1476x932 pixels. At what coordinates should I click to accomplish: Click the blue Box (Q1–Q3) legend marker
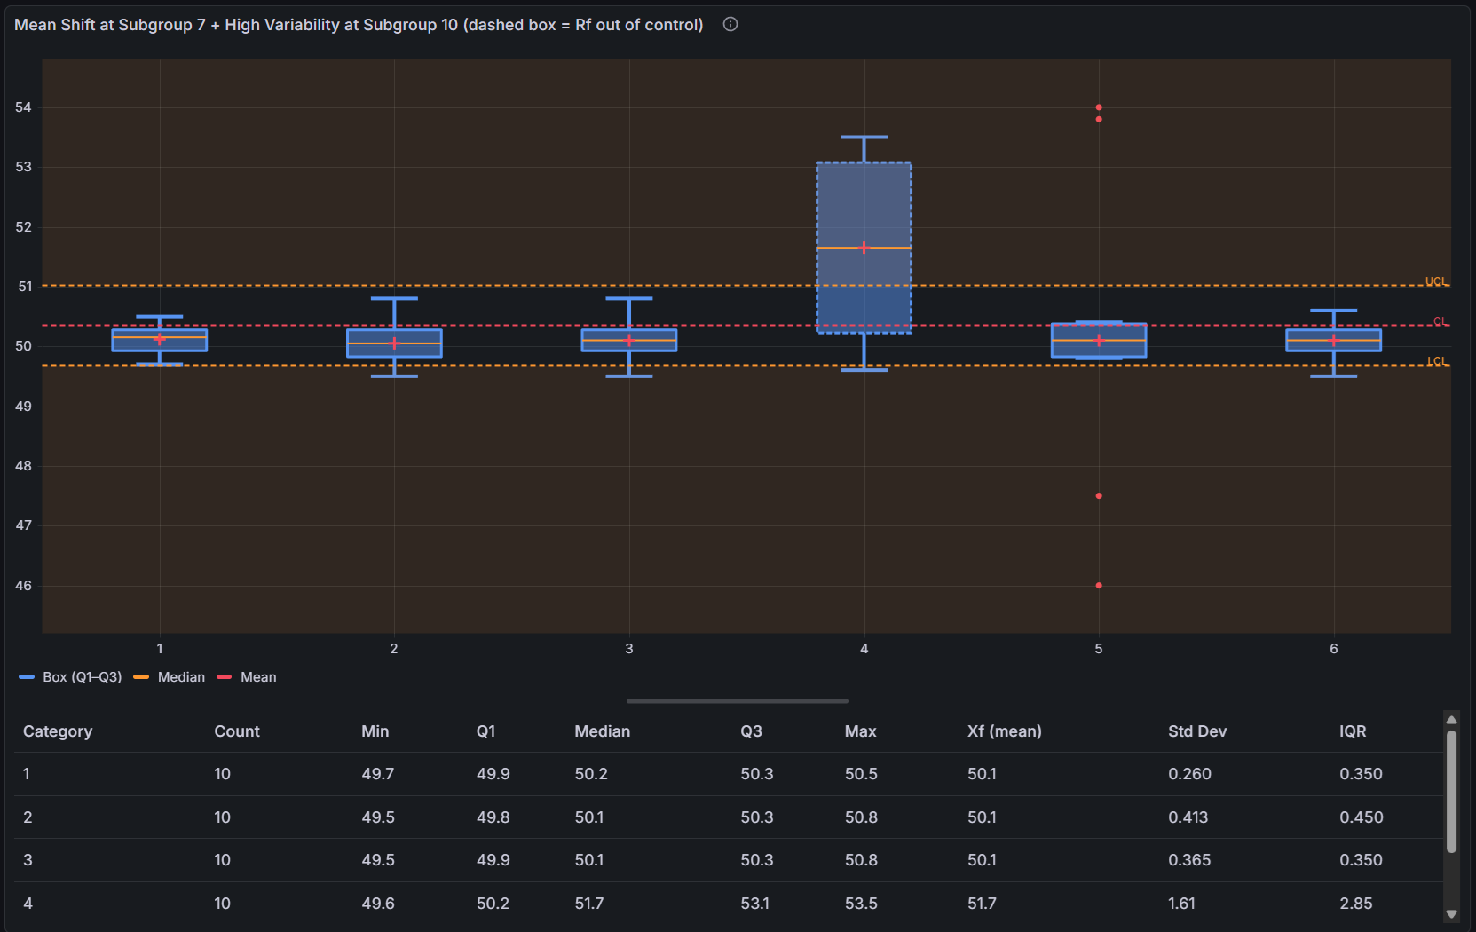25,677
